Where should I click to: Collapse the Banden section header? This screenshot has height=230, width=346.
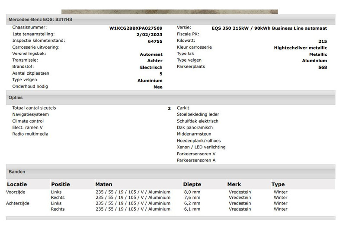(17, 172)
